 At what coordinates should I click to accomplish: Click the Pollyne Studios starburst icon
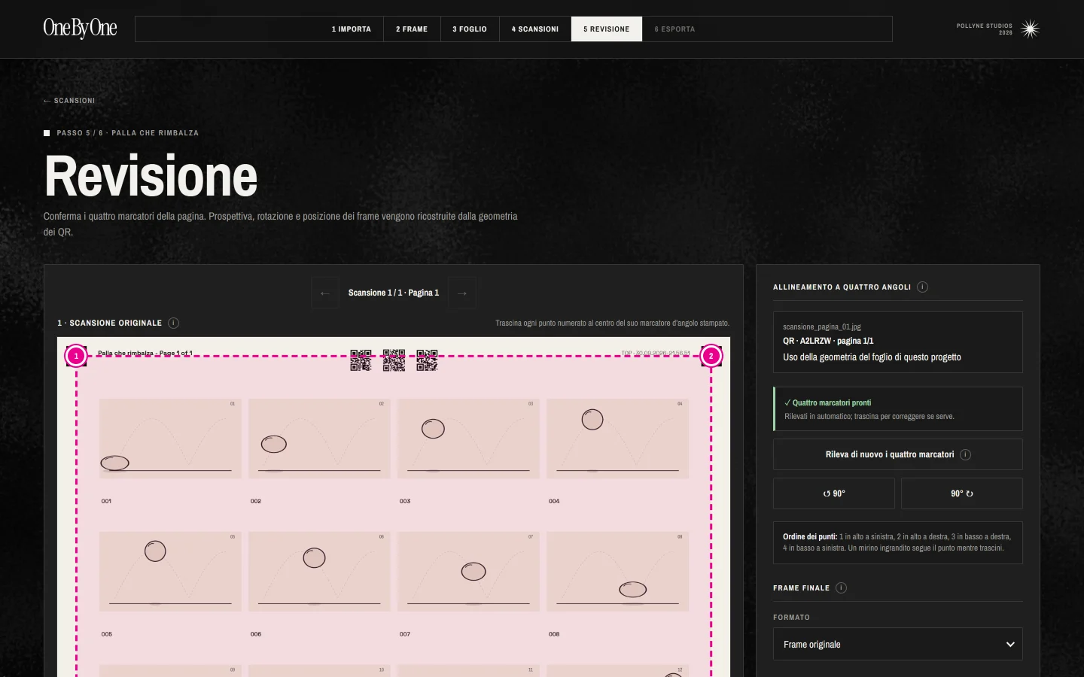(1030, 29)
